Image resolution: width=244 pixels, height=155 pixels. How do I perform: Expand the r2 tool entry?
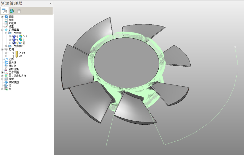[6, 56]
